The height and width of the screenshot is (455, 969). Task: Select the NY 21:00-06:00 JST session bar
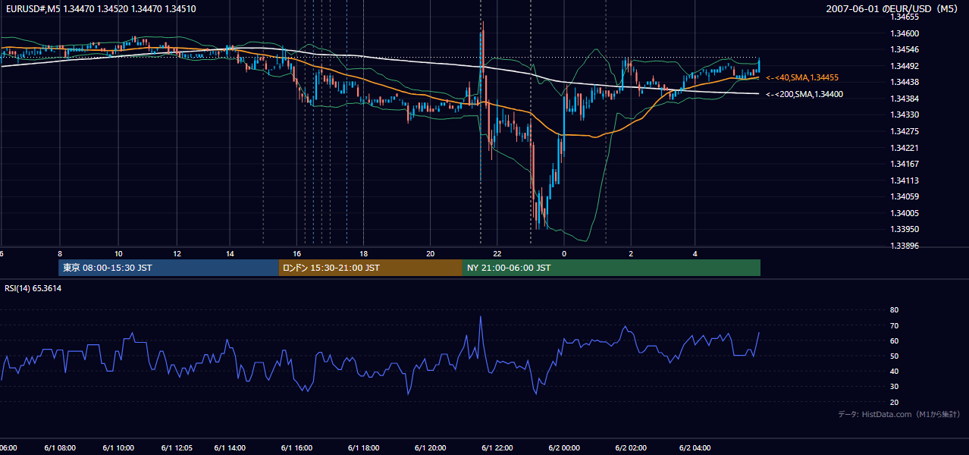(x=611, y=268)
